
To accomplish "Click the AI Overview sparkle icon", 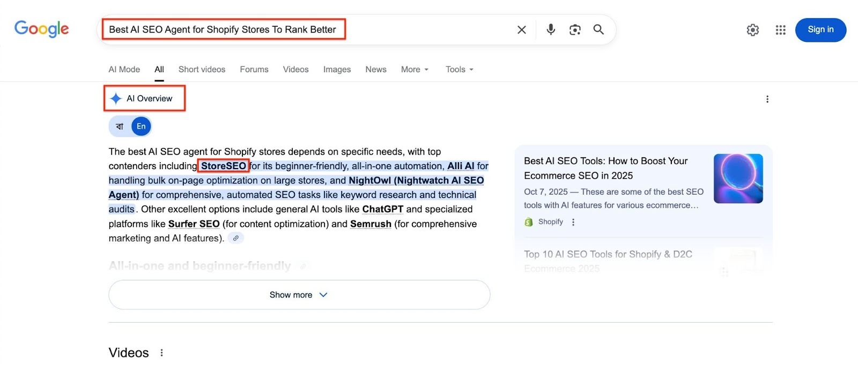I will click(116, 98).
